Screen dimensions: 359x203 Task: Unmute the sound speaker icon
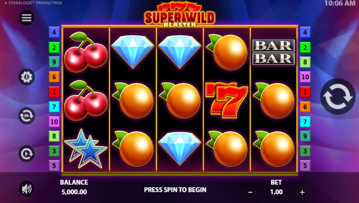pyautogui.click(x=27, y=189)
